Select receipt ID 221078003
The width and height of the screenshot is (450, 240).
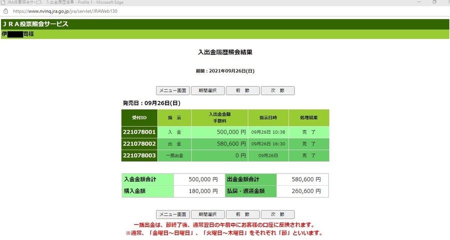point(139,156)
